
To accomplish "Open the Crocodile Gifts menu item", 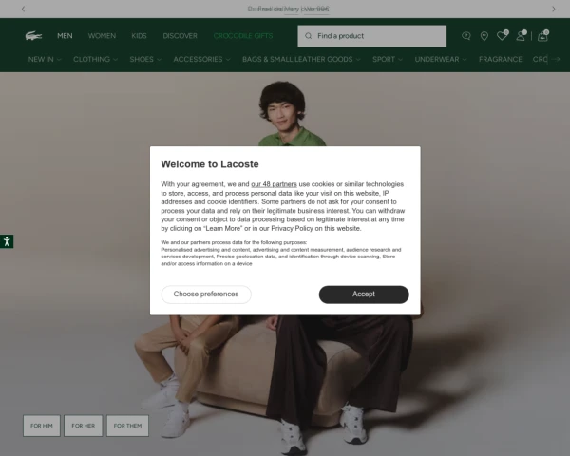I will click(243, 36).
